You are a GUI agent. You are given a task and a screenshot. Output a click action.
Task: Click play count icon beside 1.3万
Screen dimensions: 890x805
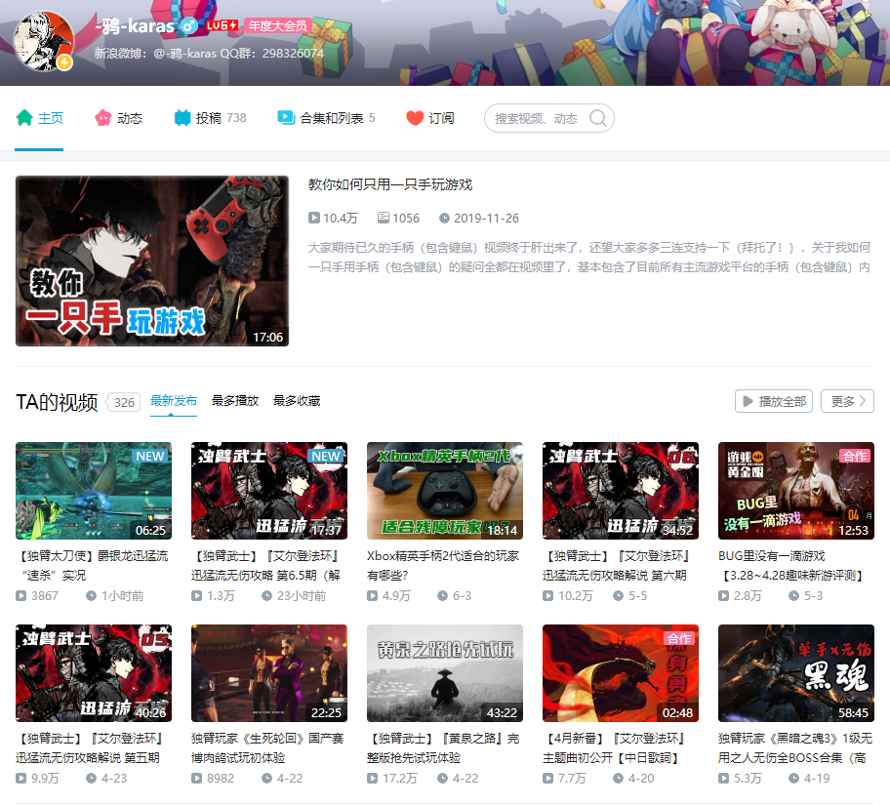click(197, 596)
